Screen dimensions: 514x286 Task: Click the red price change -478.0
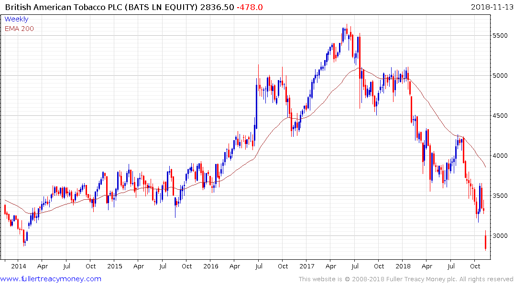tap(250, 7)
